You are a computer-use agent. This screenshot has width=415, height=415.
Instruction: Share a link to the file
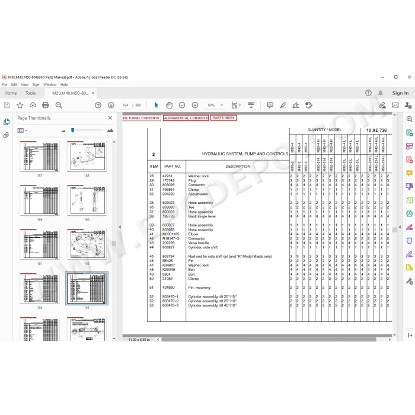(382, 106)
